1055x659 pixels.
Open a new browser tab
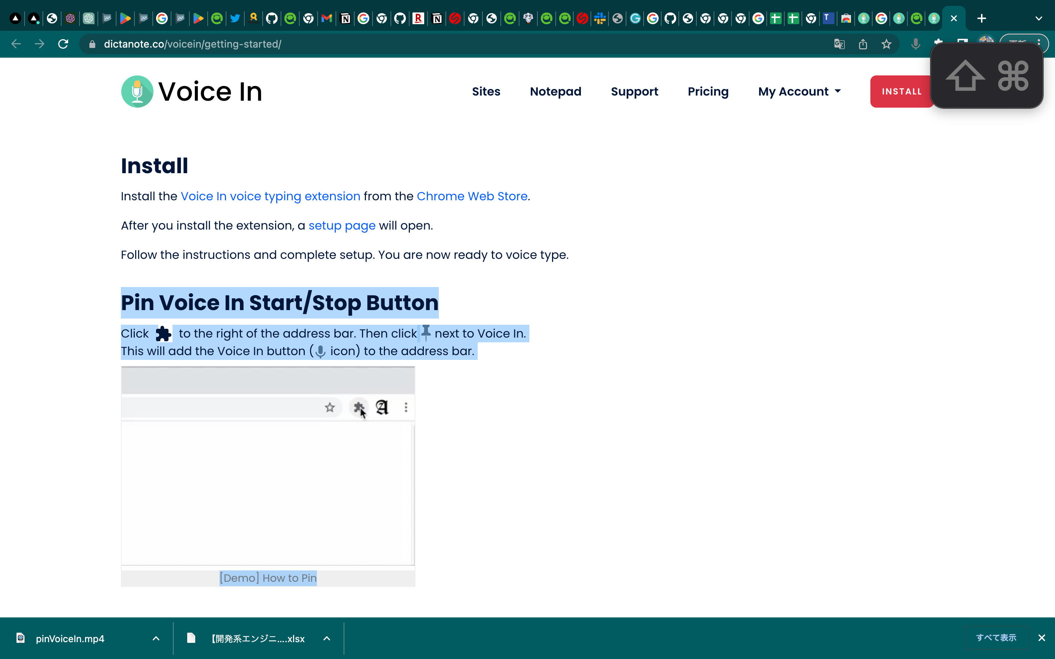(981, 18)
